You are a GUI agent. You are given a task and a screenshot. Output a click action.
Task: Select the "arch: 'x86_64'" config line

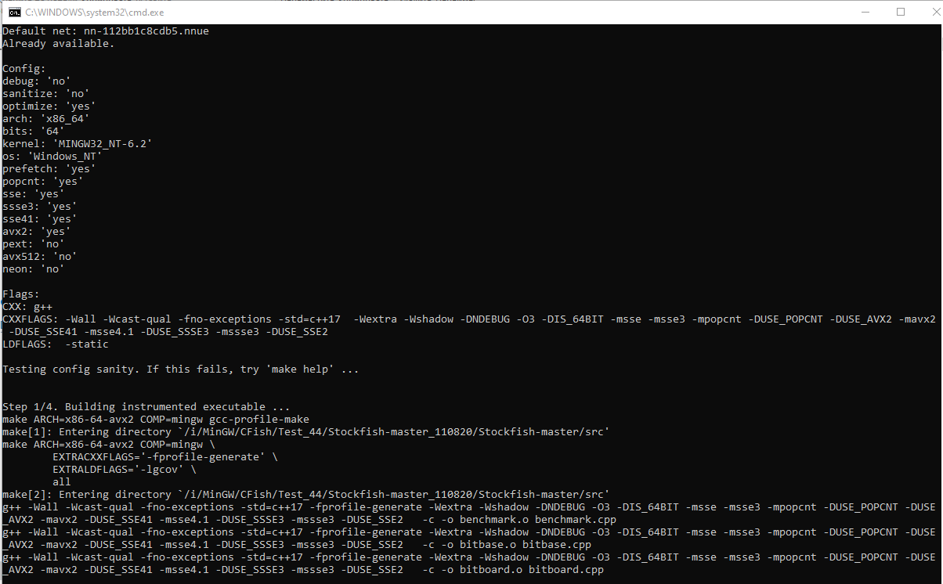pyautogui.click(x=45, y=118)
